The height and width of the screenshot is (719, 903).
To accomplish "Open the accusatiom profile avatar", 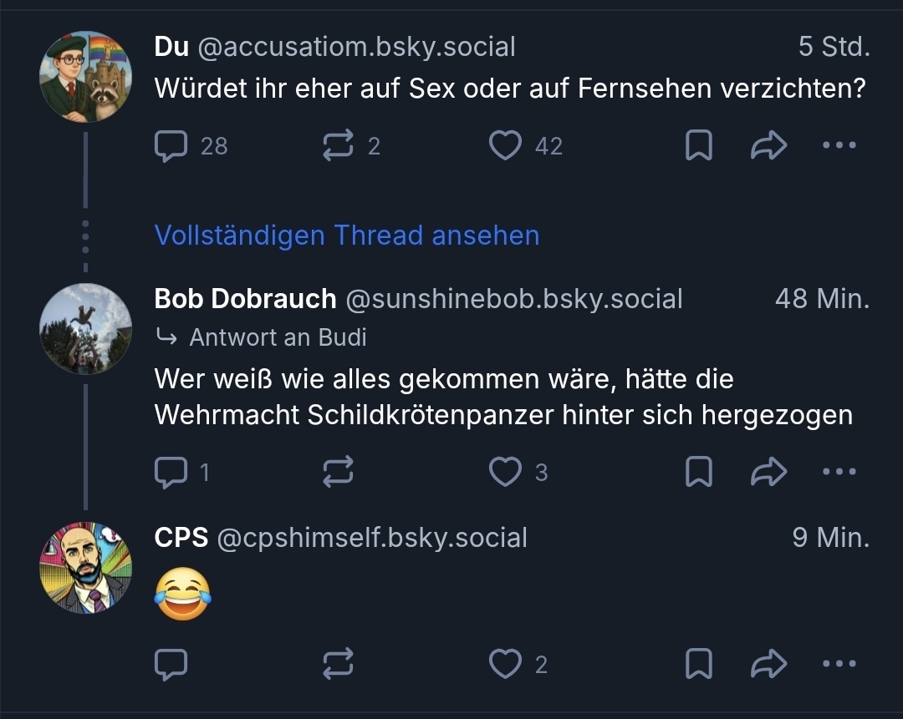I will pyautogui.click(x=85, y=77).
